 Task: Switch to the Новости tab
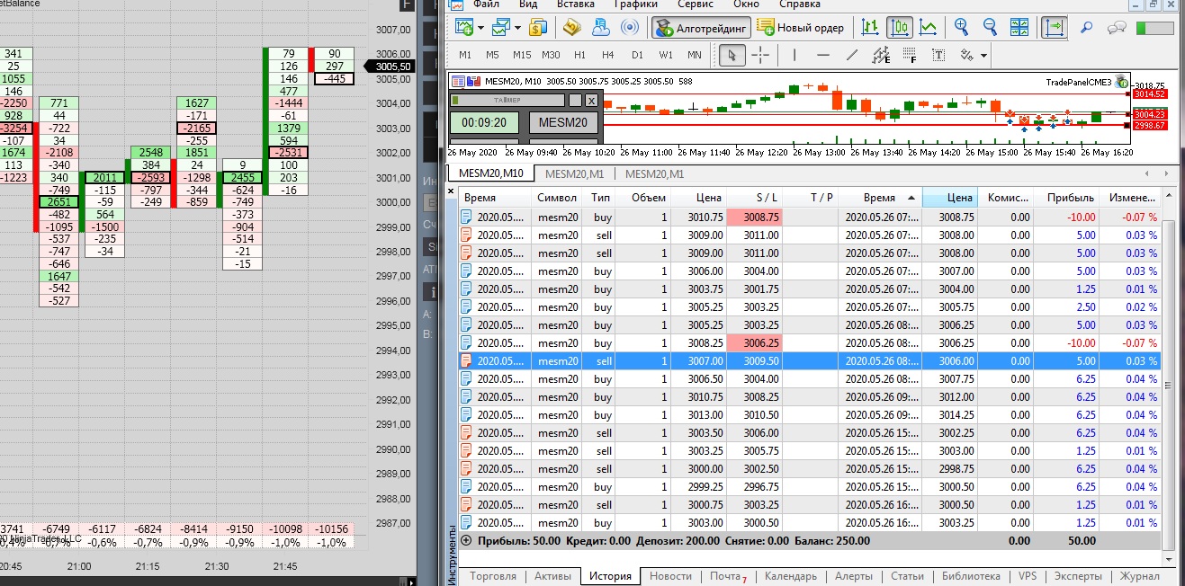670,576
